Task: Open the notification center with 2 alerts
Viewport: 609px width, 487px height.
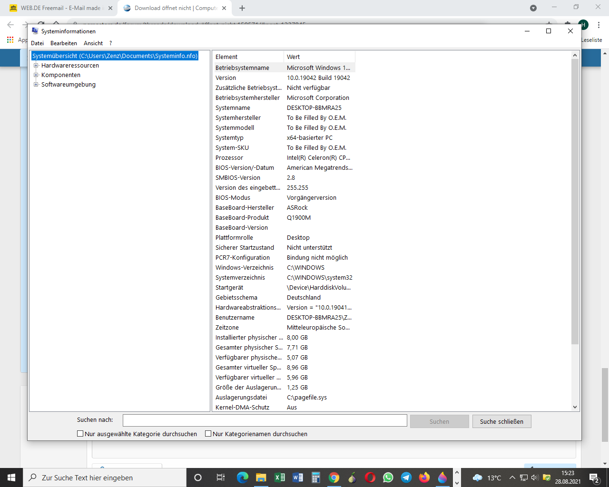Action: click(x=594, y=478)
